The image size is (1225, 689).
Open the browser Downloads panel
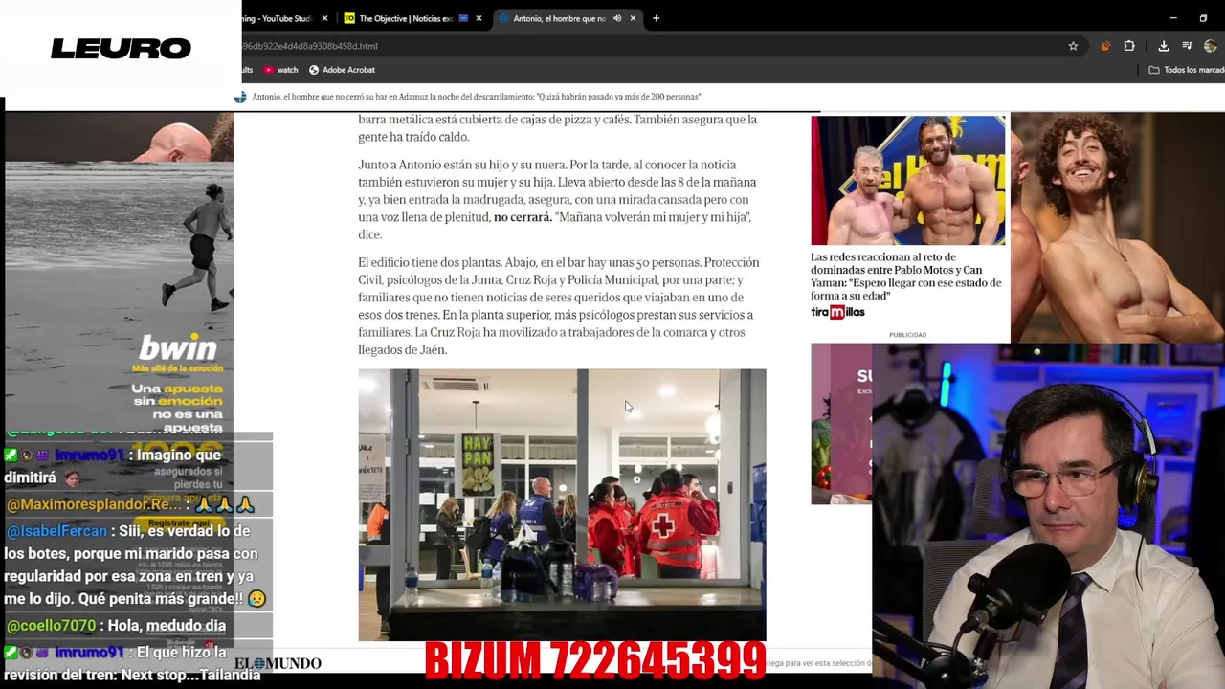(x=1164, y=46)
